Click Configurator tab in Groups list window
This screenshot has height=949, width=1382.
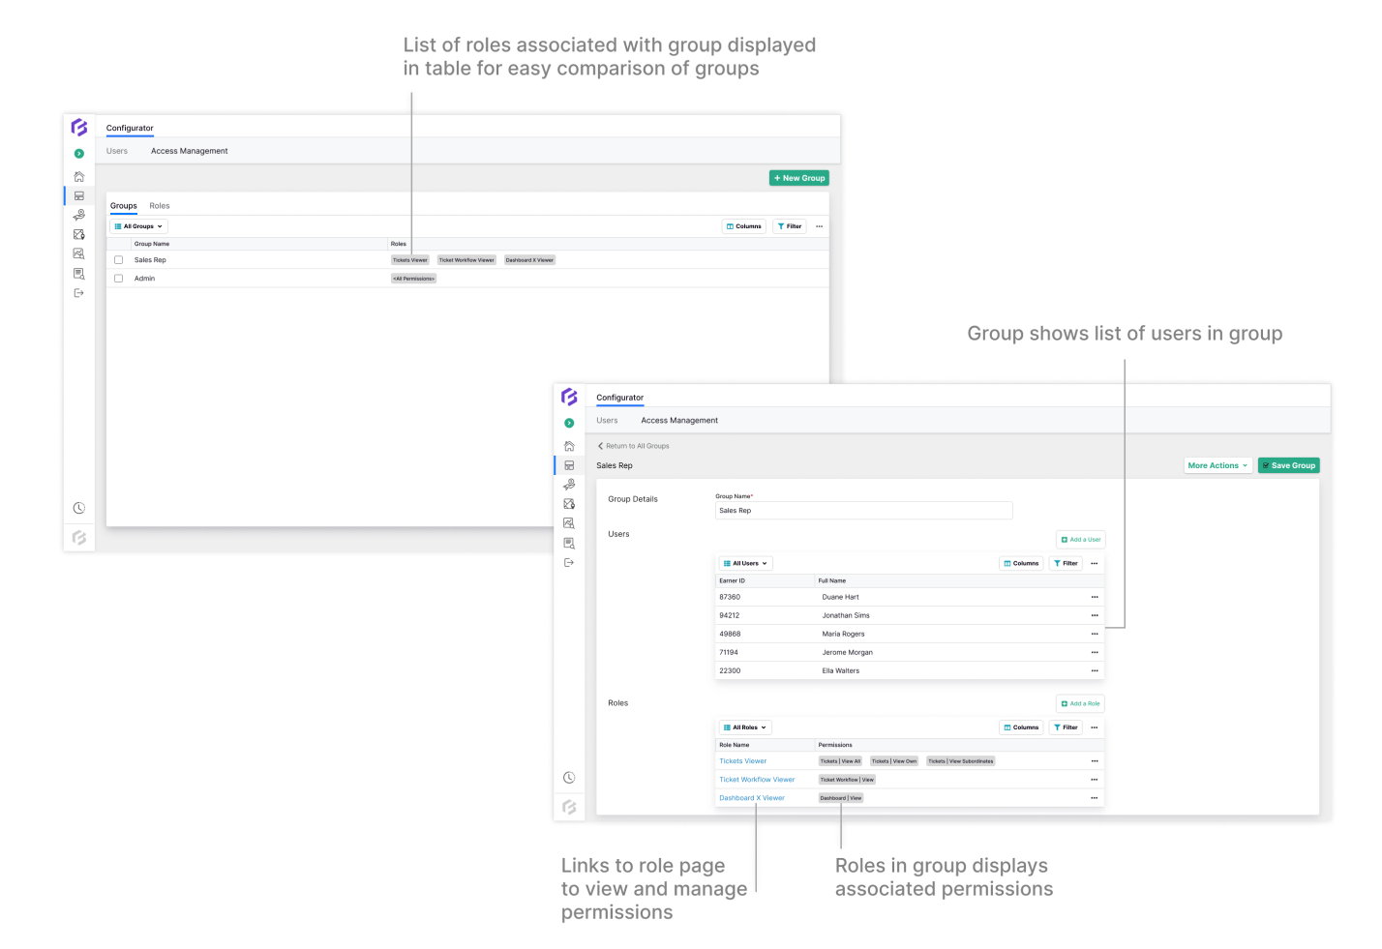pos(130,128)
